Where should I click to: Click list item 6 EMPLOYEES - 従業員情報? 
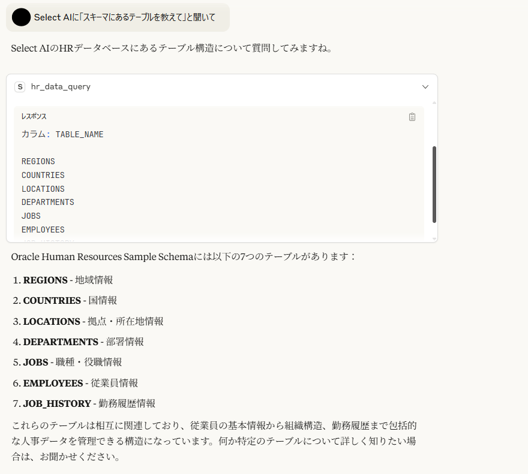(x=76, y=383)
